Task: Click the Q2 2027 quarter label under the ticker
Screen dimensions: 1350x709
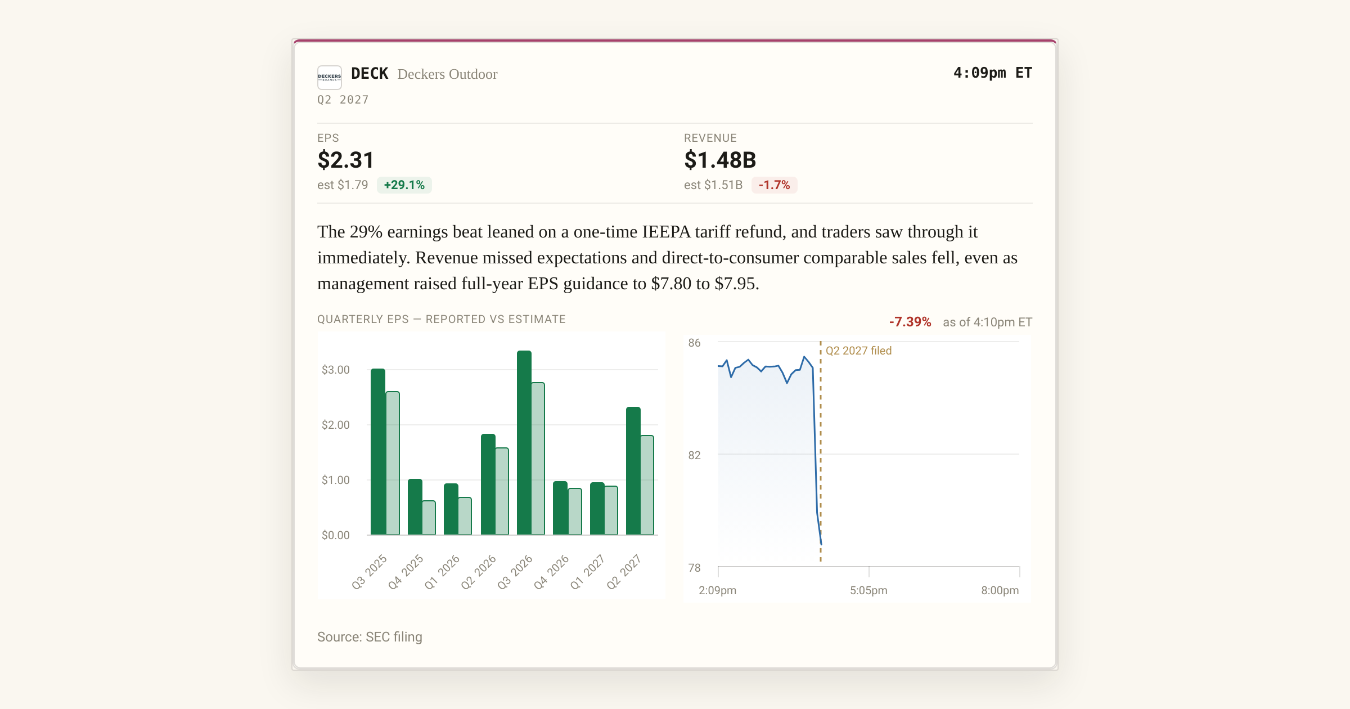Action: pos(343,100)
